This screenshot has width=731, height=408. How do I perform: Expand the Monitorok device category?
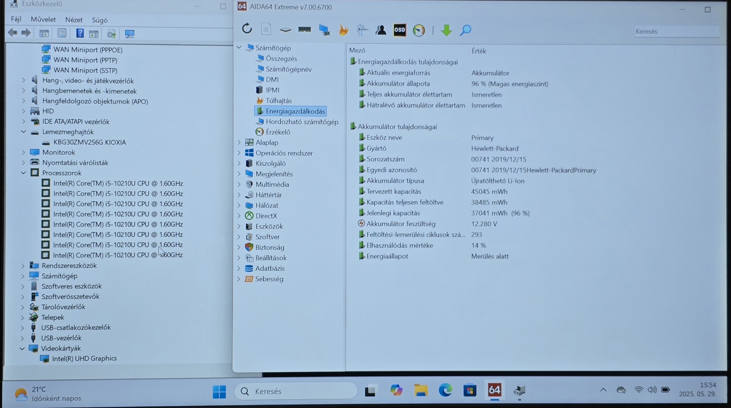point(23,152)
